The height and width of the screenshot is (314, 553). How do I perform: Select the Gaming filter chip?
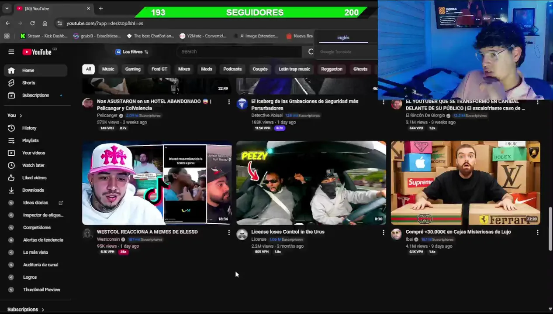click(x=133, y=69)
